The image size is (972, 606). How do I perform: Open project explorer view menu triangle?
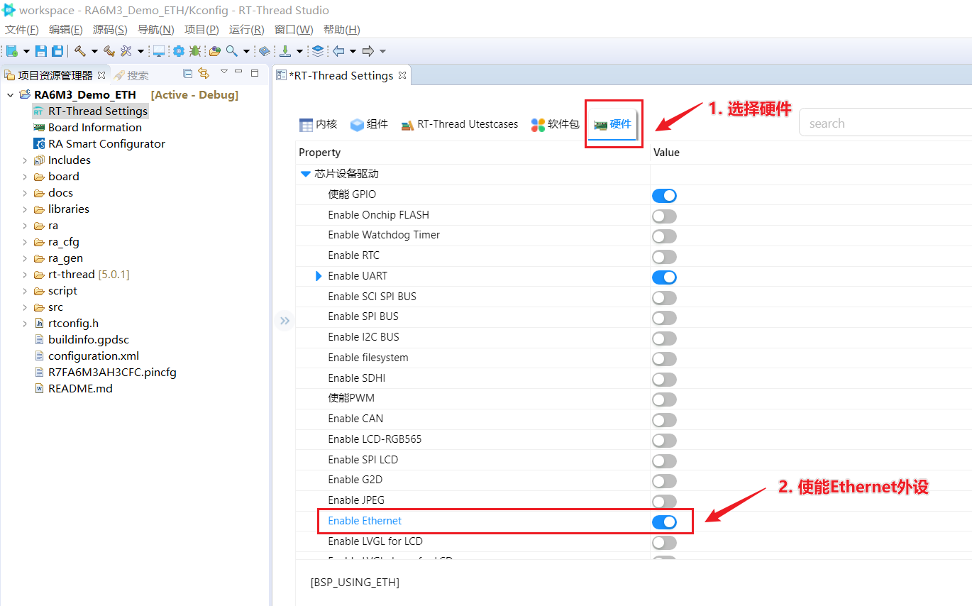(223, 72)
